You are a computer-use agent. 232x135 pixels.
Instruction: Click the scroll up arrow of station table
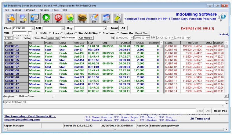pyautogui.click(x=161, y=43)
